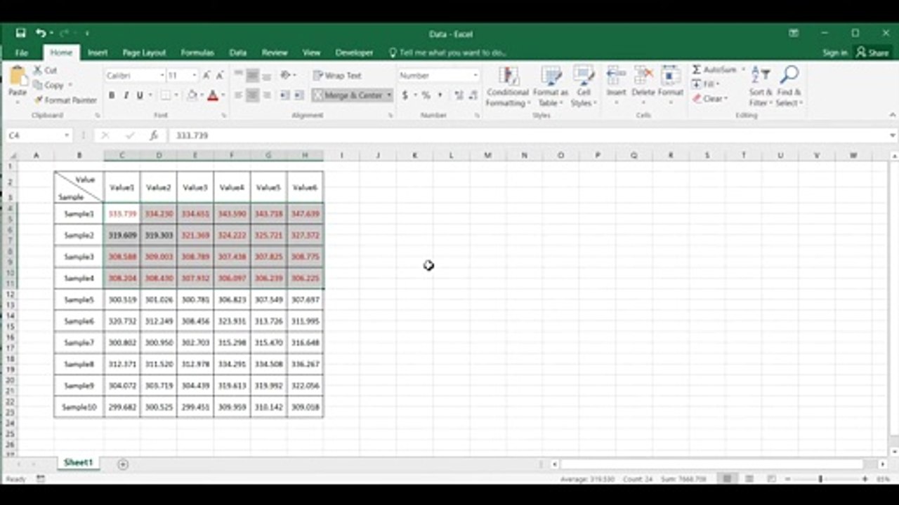Click the Delete cells button
The height and width of the screenshot is (505, 899).
643,84
